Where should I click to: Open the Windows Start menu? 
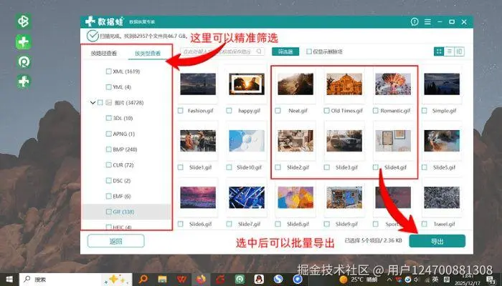(x=9, y=280)
